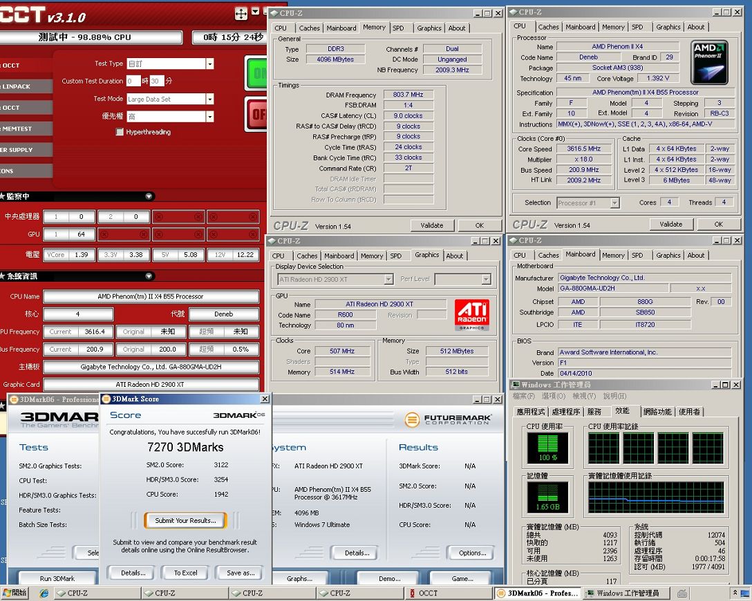This screenshot has width=752, height=601.
Task: Click the Demo... button in 3DMark06
Action: (x=390, y=578)
